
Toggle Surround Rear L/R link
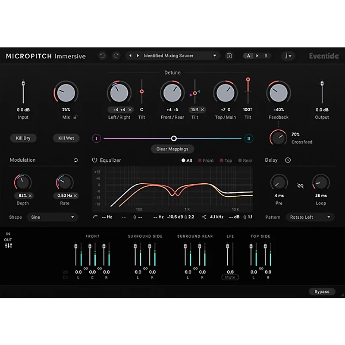pos(195,268)
